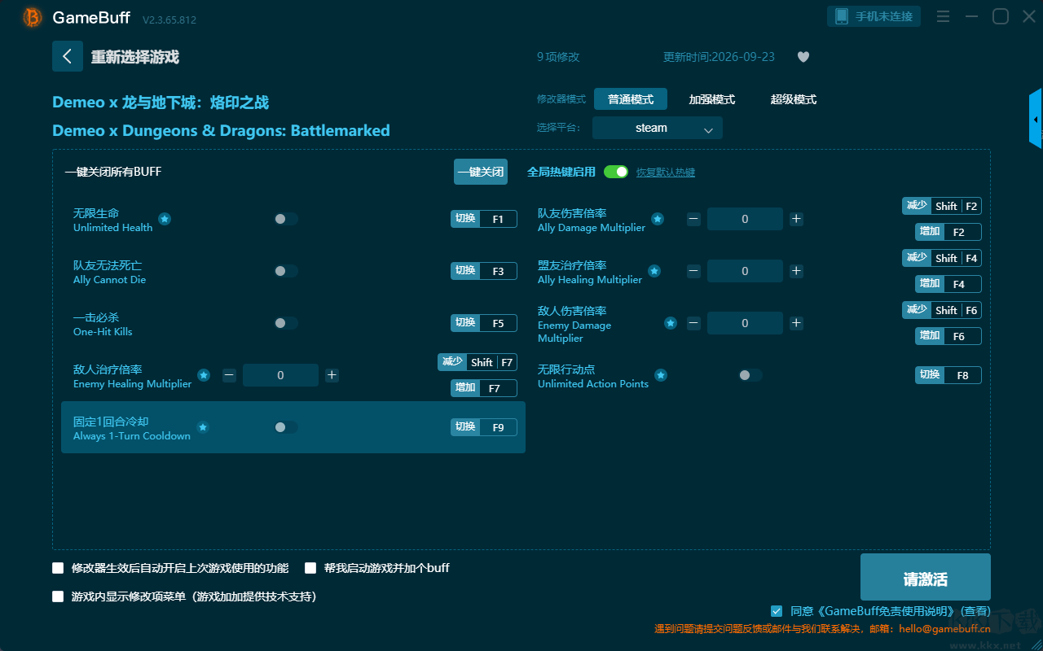Viewport: 1043px width, 651px height.
Task: Click Shift F4 decrease hotkey for Ally Healing
Action: (x=942, y=258)
